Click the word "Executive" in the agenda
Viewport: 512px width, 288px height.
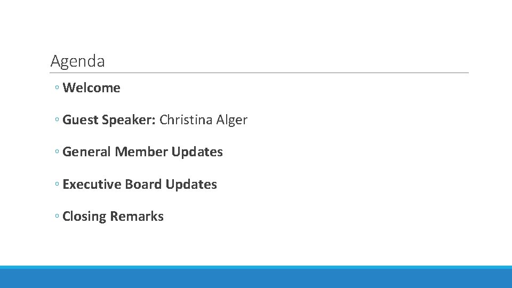pyautogui.click(x=92, y=184)
